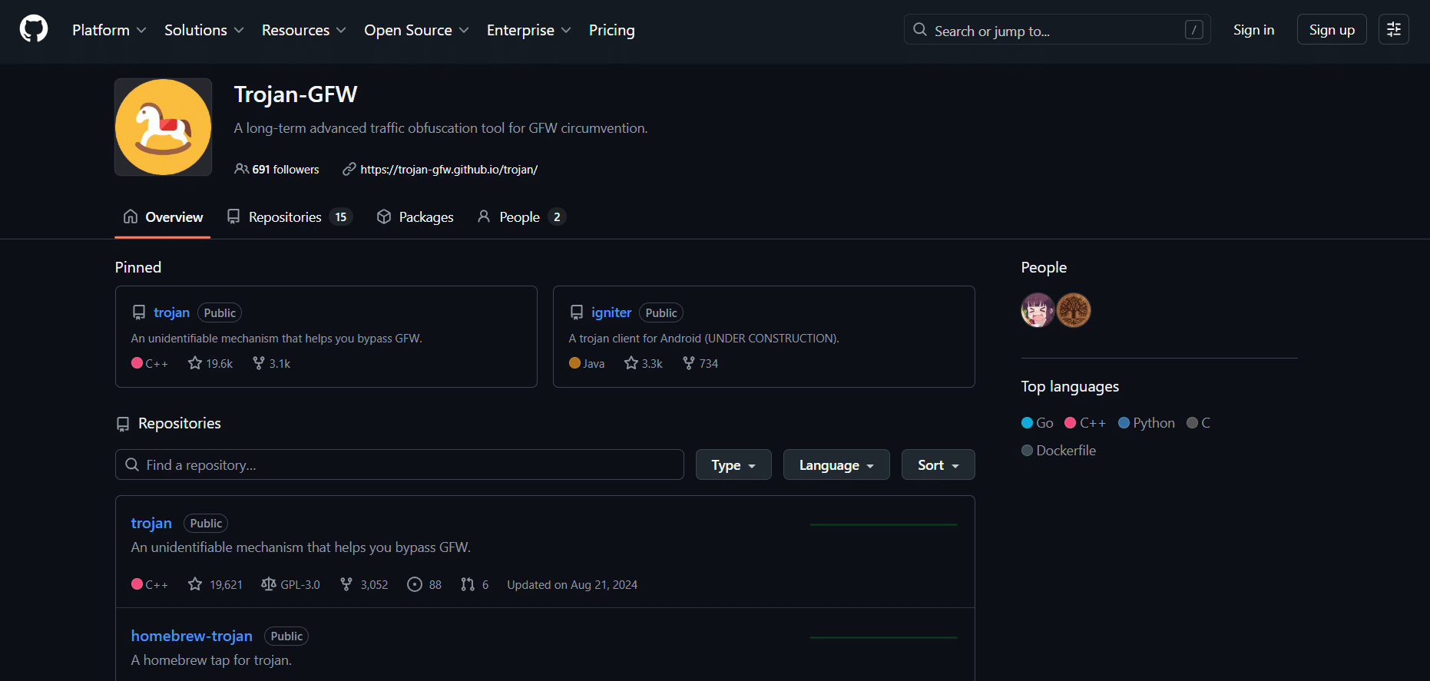This screenshot has width=1430, height=681.
Task: Click the fork icon on pinned trojan card
Action: point(259,363)
